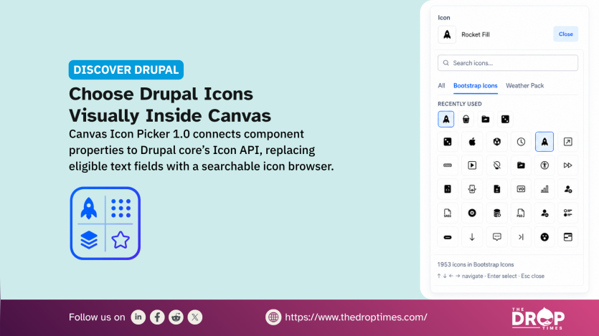This screenshot has width=599, height=336.
Task: Click the Rocket Fill selected icon preview
Action: (447, 34)
